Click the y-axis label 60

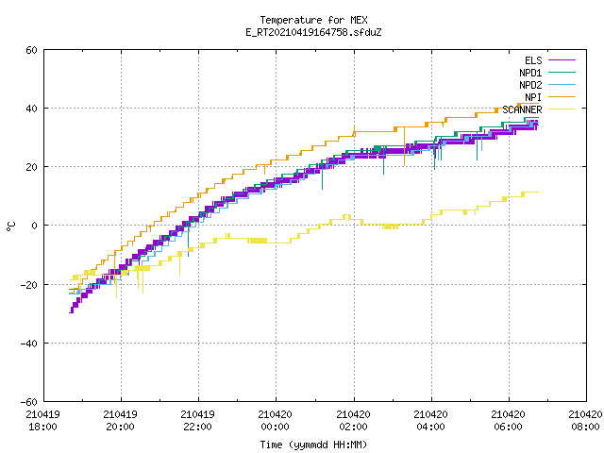(31, 50)
